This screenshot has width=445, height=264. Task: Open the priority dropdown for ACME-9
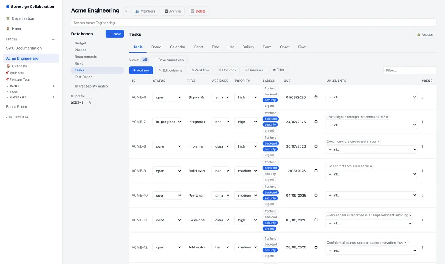coord(246,171)
